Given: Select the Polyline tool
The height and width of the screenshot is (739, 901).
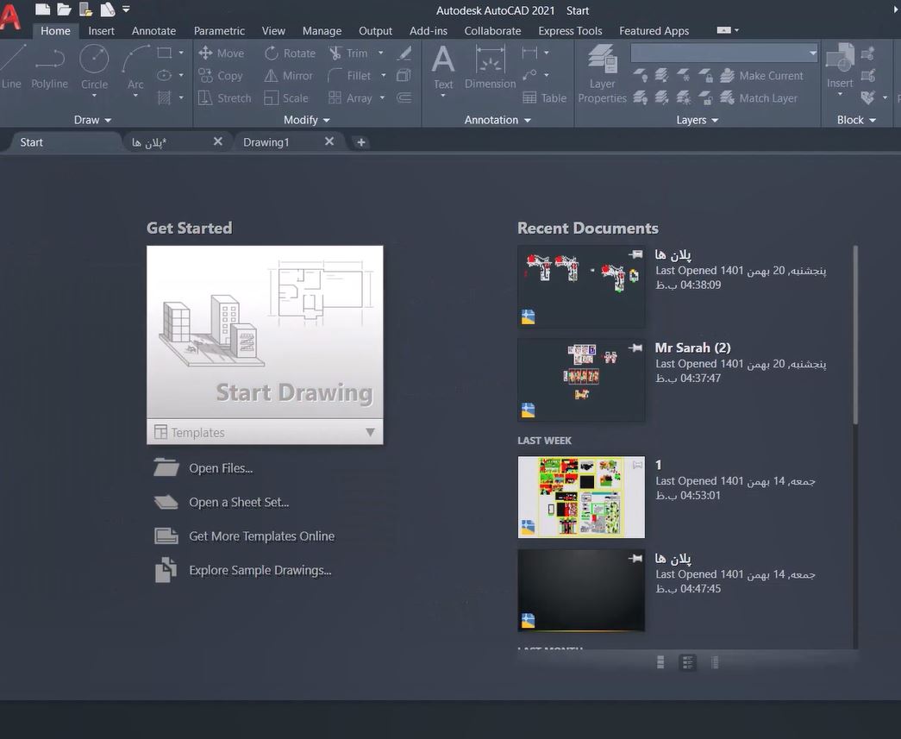Looking at the screenshot, I should [49, 67].
